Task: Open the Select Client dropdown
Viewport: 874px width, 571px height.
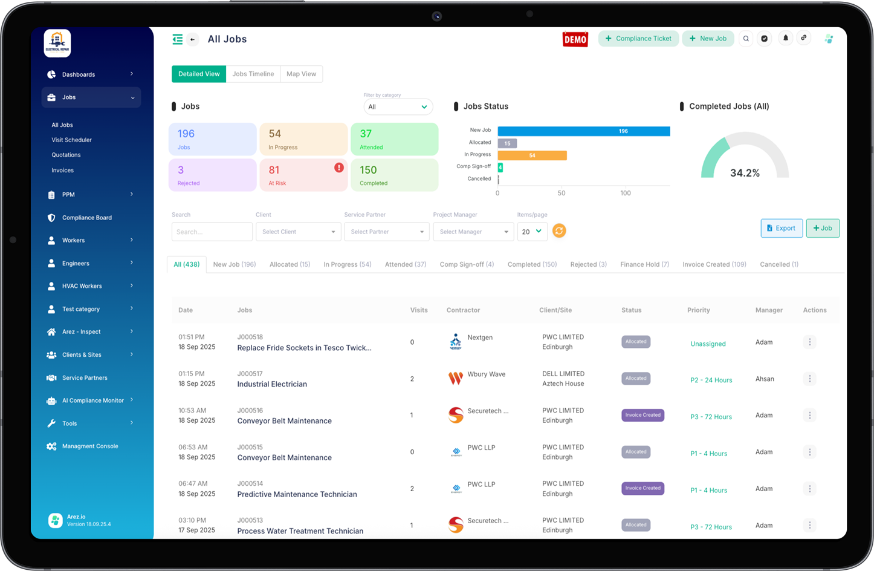Action: tap(298, 231)
